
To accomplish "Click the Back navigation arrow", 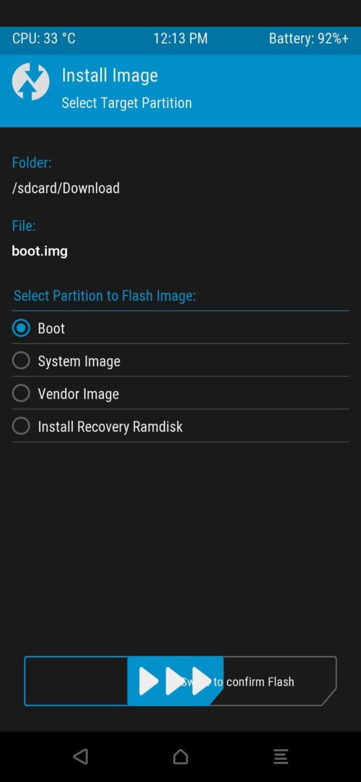I will coord(80,757).
